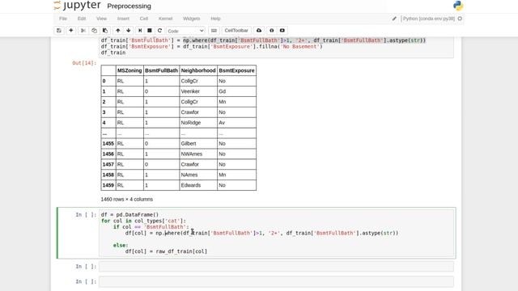Click row index 1459
The height and width of the screenshot is (291, 518).
[x=108, y=185]
